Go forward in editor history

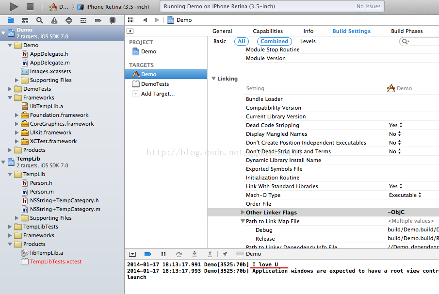pyautogui.click(x=157, y=20)
